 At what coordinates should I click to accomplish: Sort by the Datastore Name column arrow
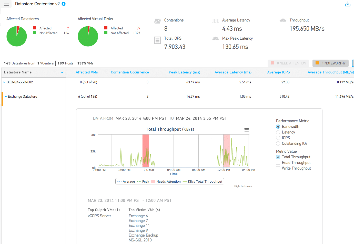(x=62, y=73)
